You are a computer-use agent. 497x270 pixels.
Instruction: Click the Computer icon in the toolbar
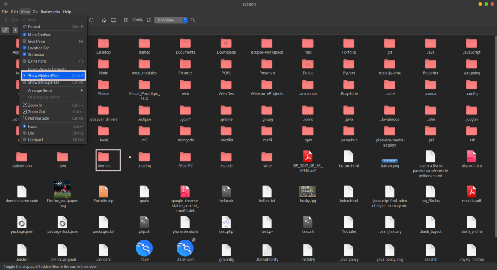[x=114, y=20]
